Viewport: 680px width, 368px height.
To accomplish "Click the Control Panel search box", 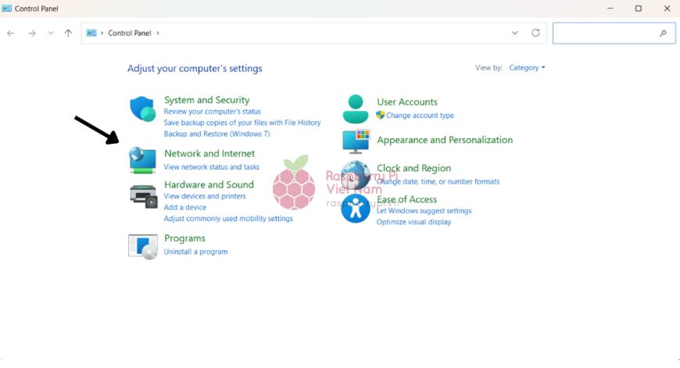I will pyautogui.click(x=606, y=33).
